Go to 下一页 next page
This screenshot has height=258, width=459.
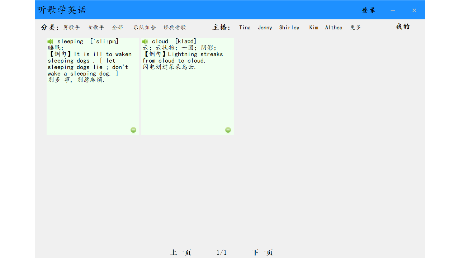[262, 253]
